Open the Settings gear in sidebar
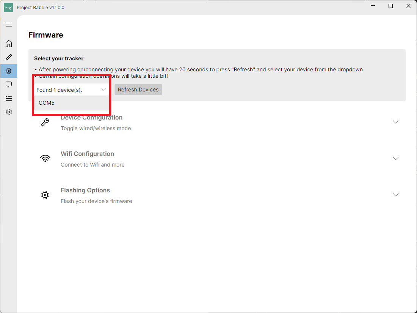The width and height of the screenshot is (417, 313). click(x=8, y=112)
